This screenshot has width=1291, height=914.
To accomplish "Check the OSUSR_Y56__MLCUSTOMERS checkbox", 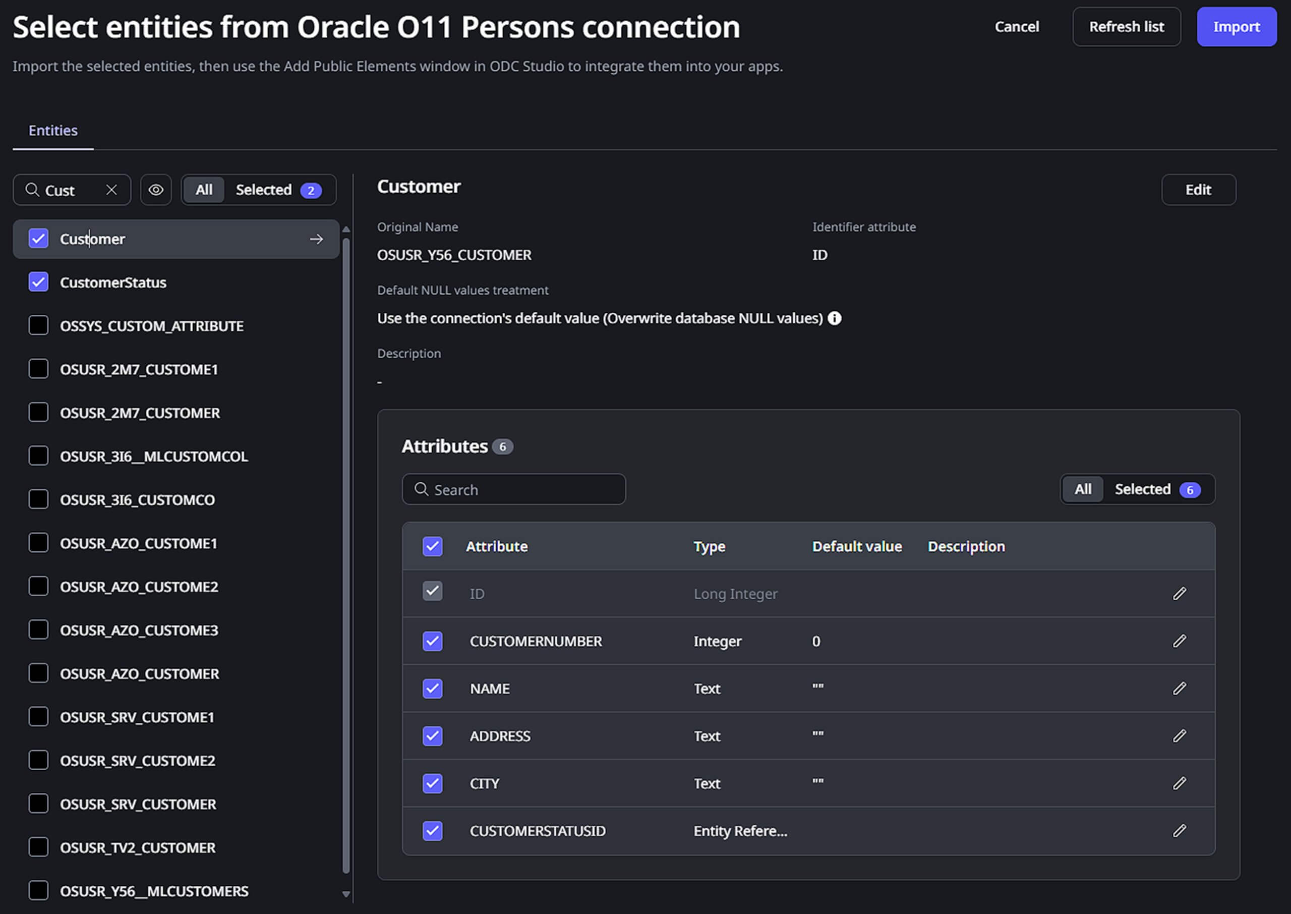I will click(x=38, y=891).
